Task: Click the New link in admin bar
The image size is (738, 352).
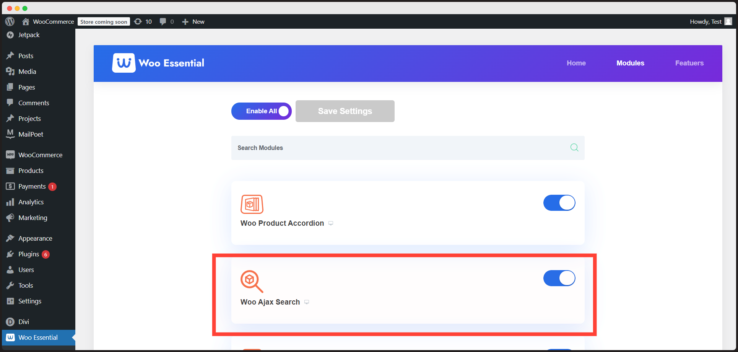Action: [198, 21]
